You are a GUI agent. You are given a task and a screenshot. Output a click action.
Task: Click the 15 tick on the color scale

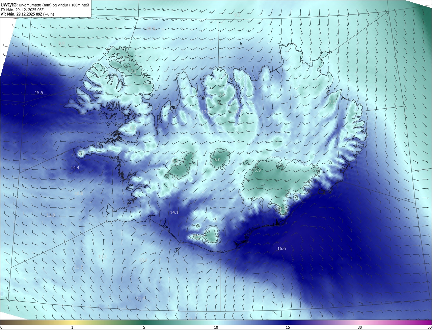point(288,327)
